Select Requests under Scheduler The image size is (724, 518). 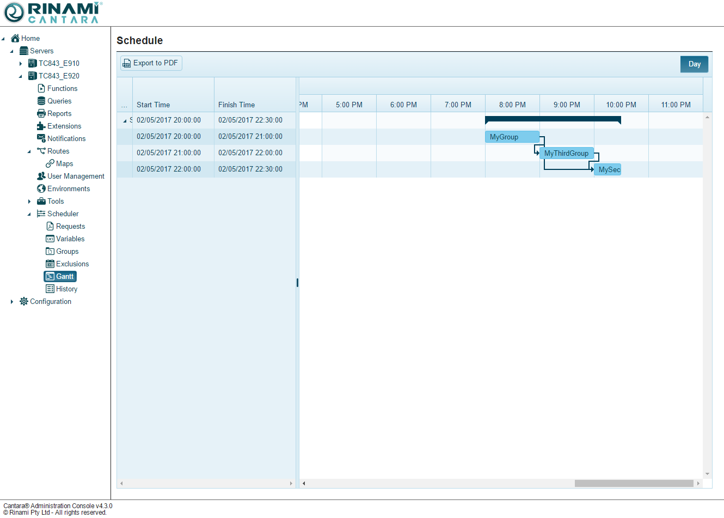pos(70,226)
